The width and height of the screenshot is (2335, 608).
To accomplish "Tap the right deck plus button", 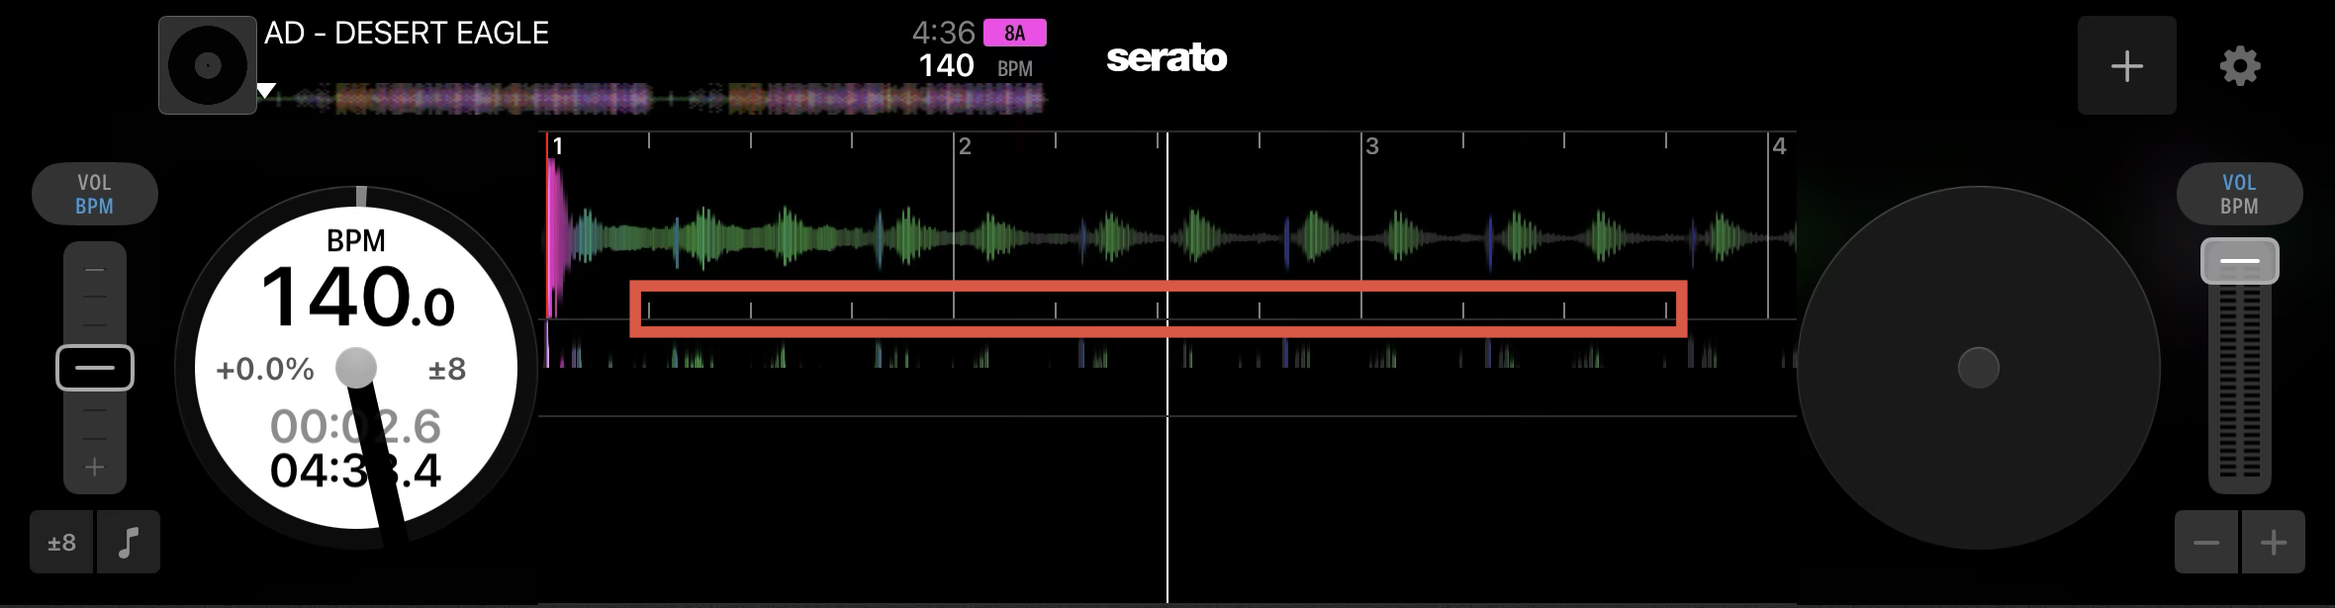I will coord(2274,542).
